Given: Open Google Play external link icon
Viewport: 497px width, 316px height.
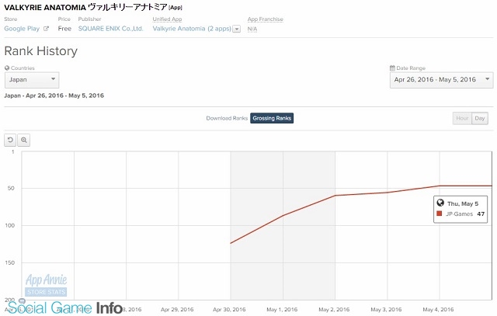Looking at the screenshot, I should pos(46,29).
